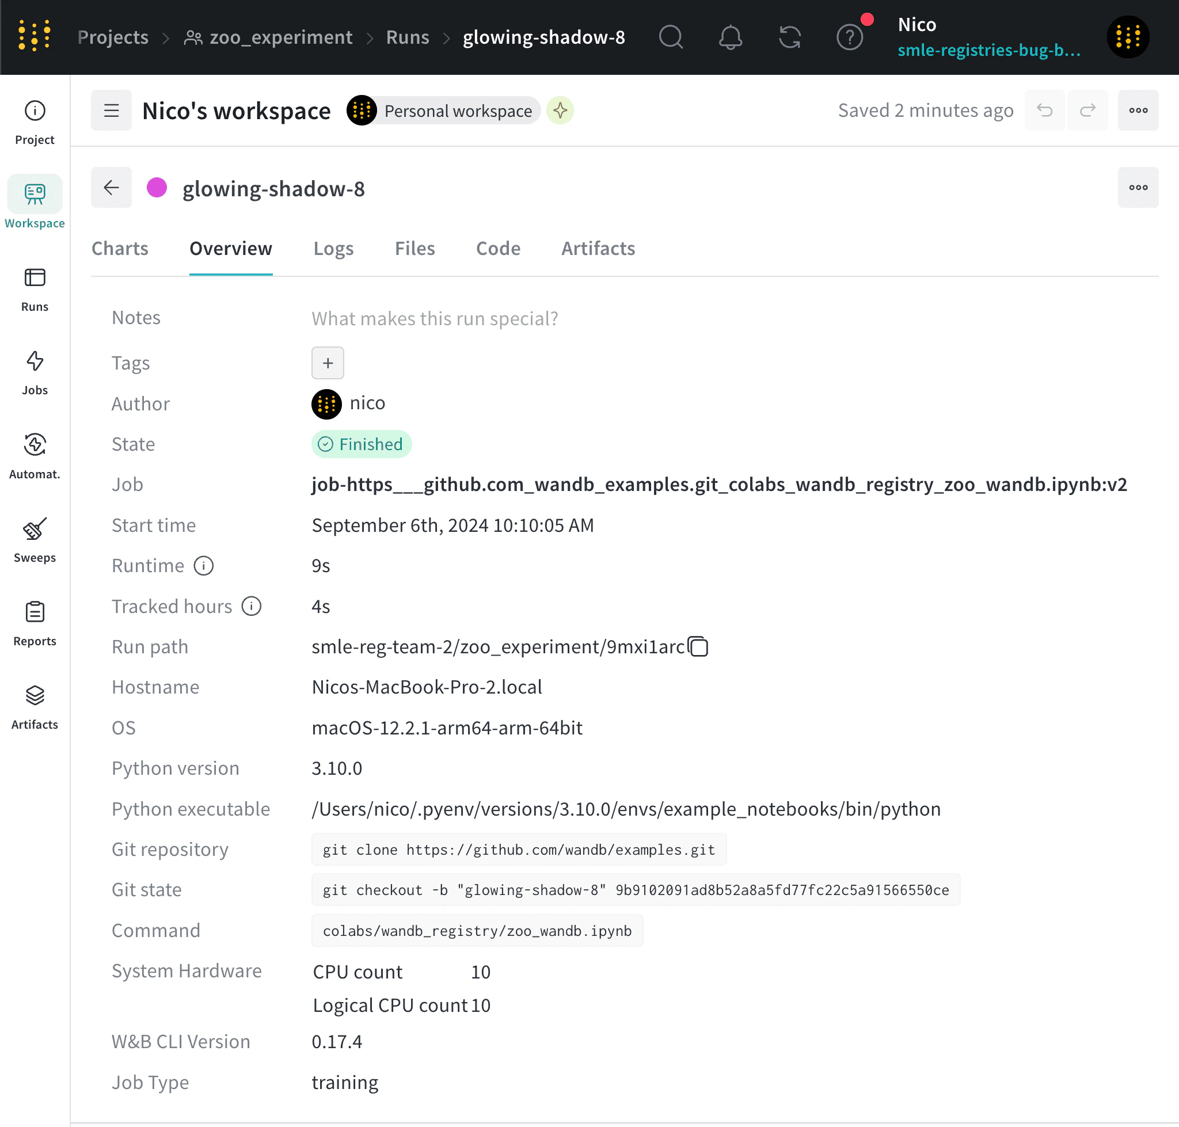Copy run path with clipboard icon
This screenshot has width=1179, height=1127.
tap(698, 647)
